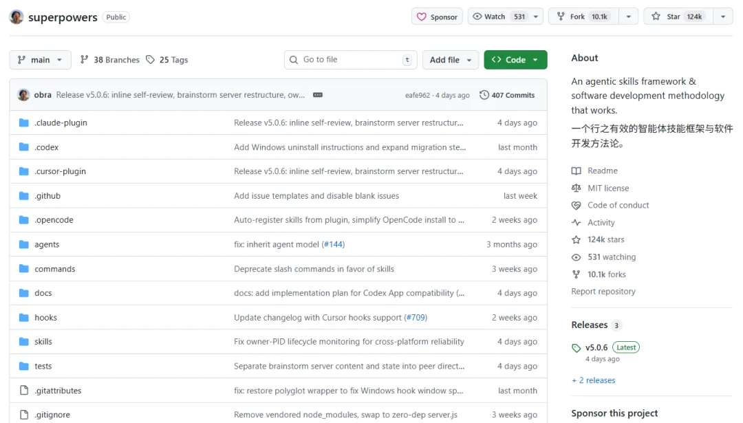Click the Sponsor heart button
Image resolution: width=743 pixels, height=423 pixels.
(x=437, y=17)
